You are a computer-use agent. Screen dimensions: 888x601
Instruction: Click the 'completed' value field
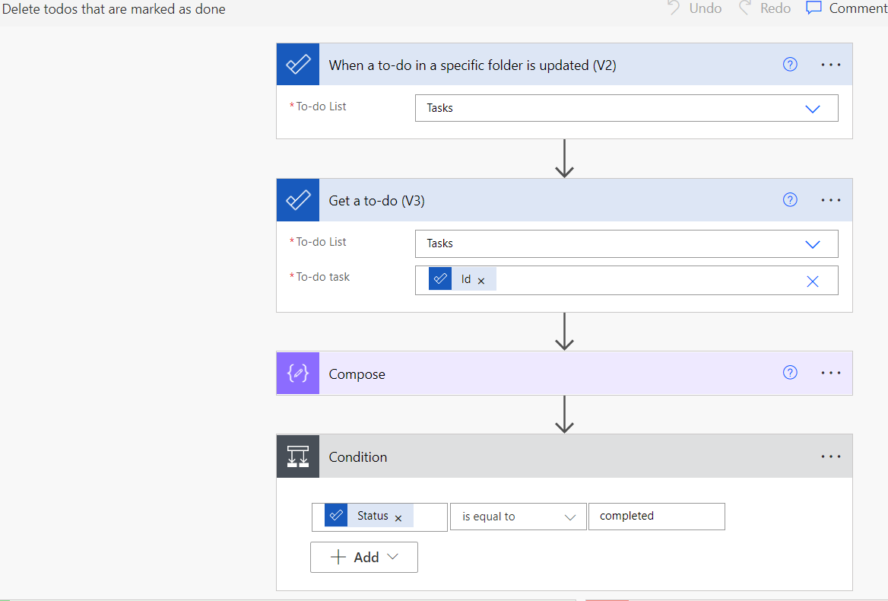point(656,516)
